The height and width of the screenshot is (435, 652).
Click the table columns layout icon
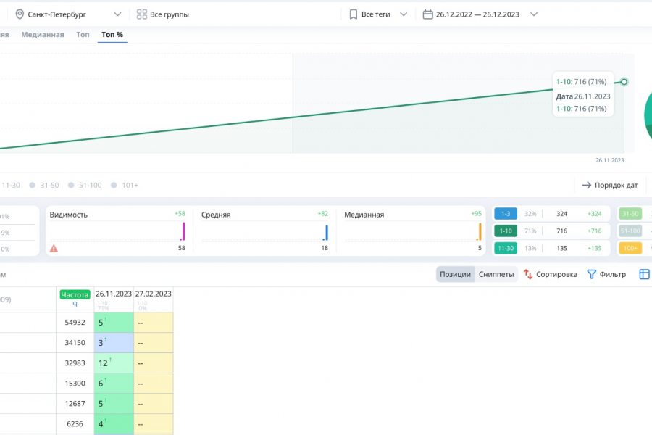tap(644, 274)
